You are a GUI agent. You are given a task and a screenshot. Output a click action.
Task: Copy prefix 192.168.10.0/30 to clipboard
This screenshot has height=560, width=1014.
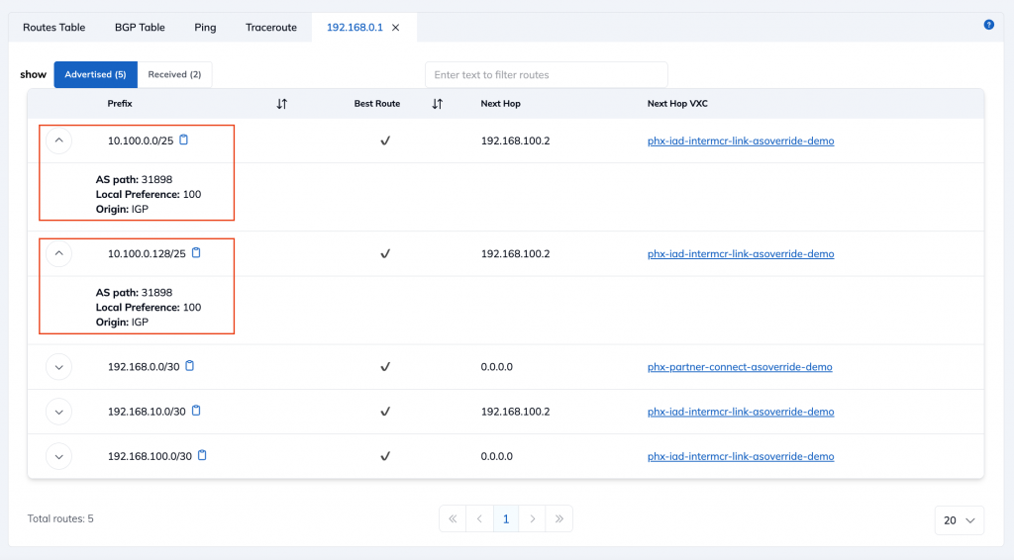point(196,411)
